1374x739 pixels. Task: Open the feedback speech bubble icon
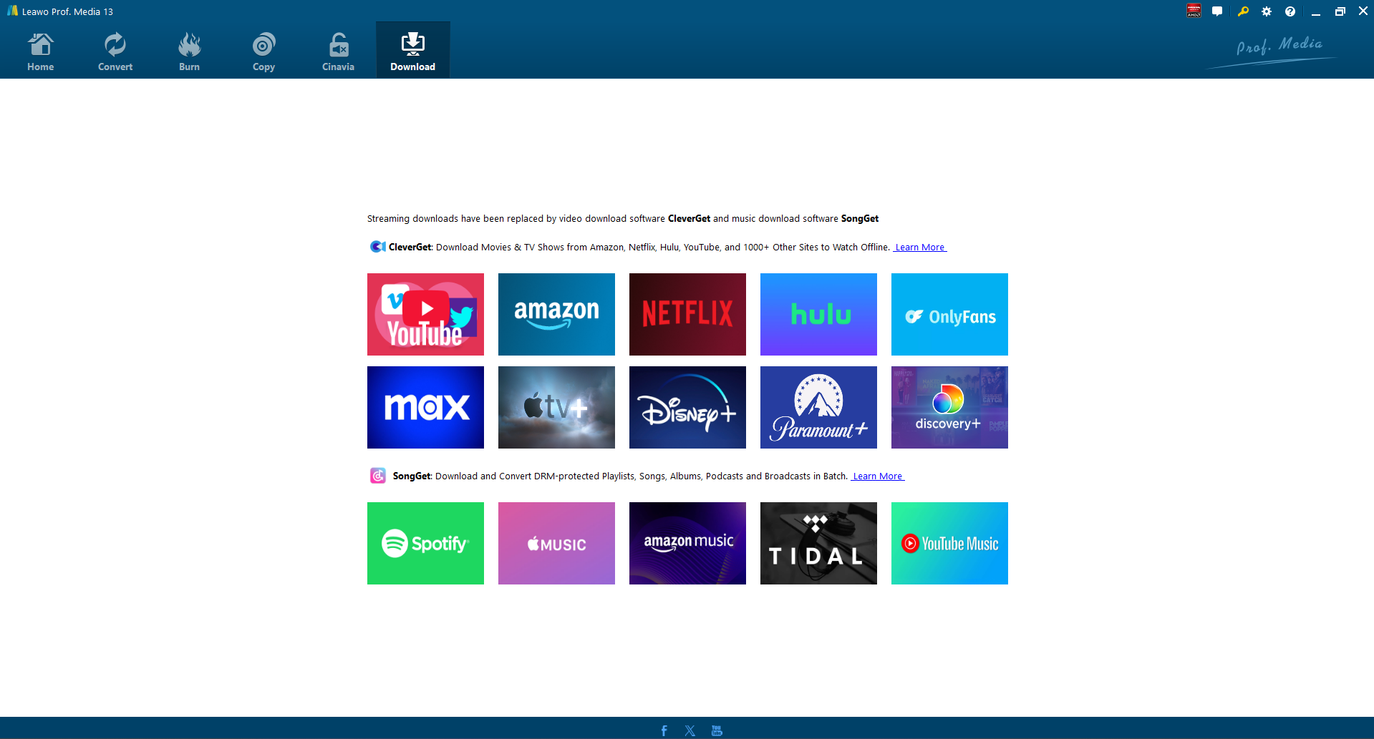(1217, 11)
